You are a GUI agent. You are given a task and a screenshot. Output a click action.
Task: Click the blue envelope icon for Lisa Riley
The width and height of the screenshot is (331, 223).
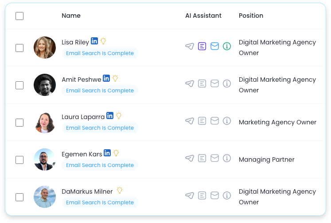tap(214, 46)
